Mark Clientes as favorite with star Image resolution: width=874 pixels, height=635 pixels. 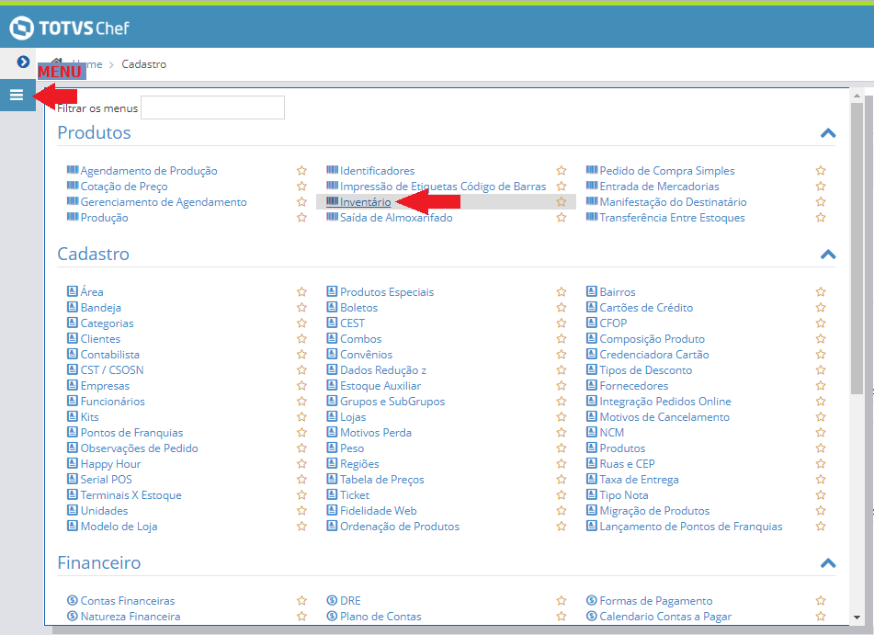tap(301, 338)
